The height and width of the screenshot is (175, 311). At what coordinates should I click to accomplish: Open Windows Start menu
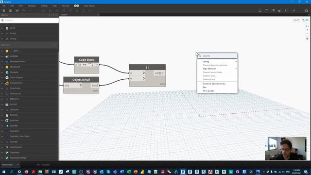[x=4, y=172]
